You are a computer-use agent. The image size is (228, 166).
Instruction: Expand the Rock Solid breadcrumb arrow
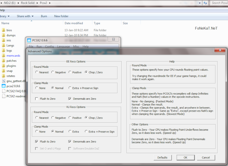coord(37,3)
